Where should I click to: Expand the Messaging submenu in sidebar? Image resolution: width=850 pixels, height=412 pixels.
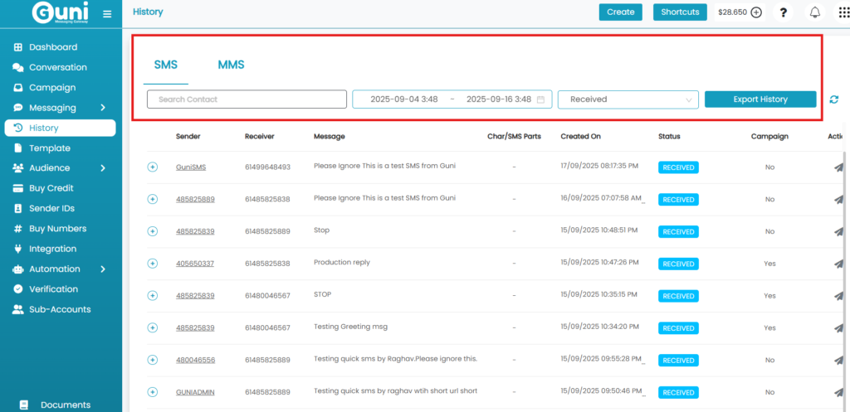pos(102,108)
